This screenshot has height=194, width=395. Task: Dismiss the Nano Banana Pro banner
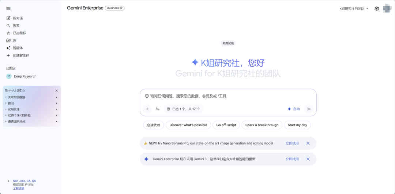click(308, 143)
